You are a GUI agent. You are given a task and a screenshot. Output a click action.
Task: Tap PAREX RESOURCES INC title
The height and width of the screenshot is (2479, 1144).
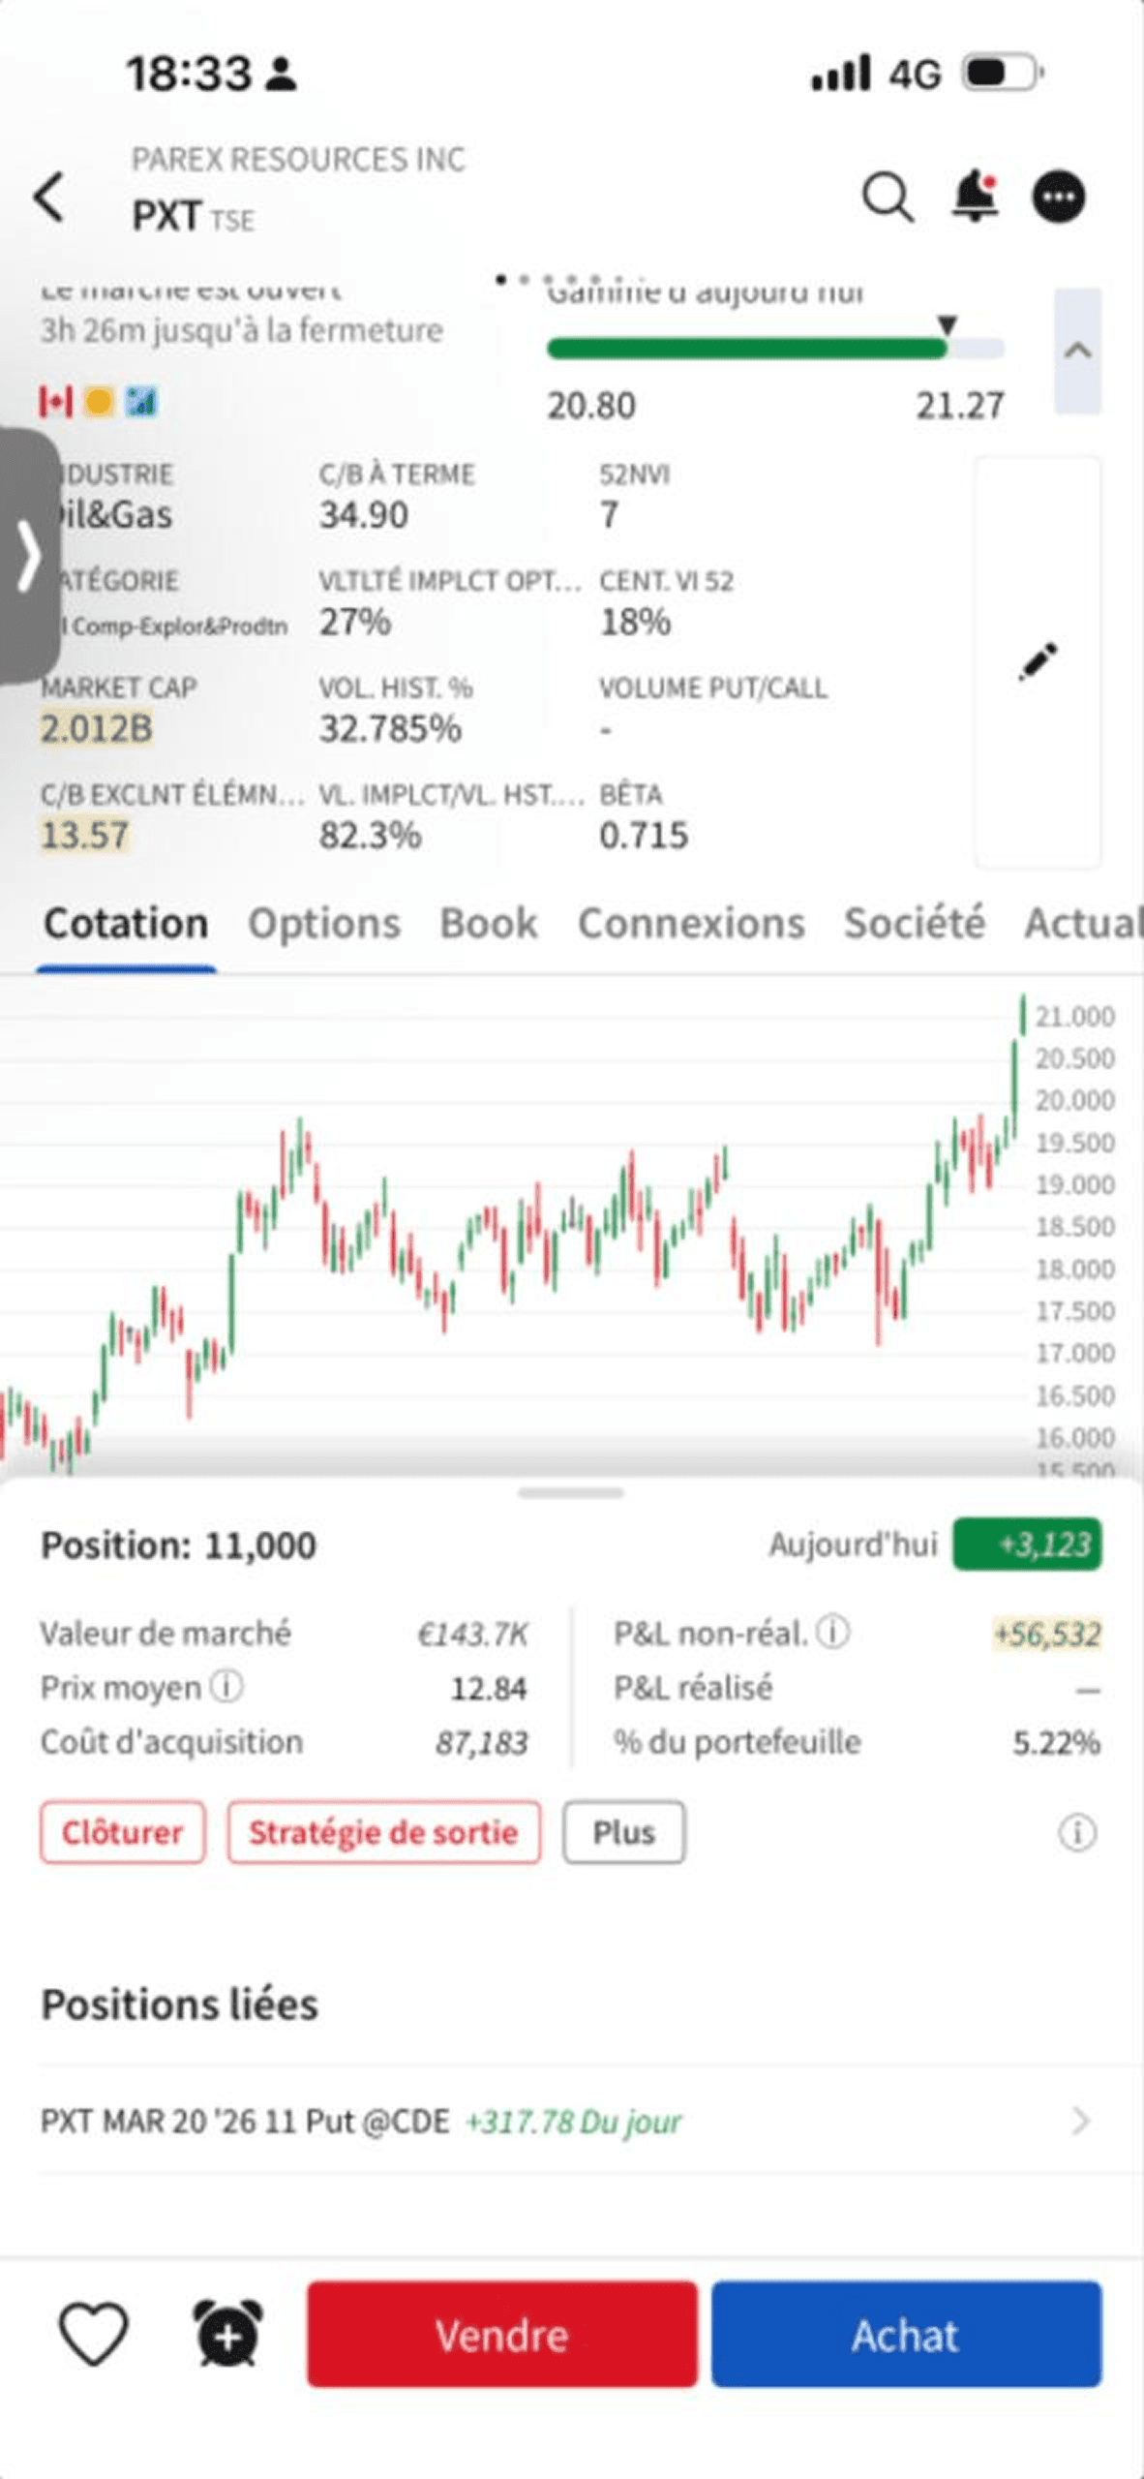point(298,159)
